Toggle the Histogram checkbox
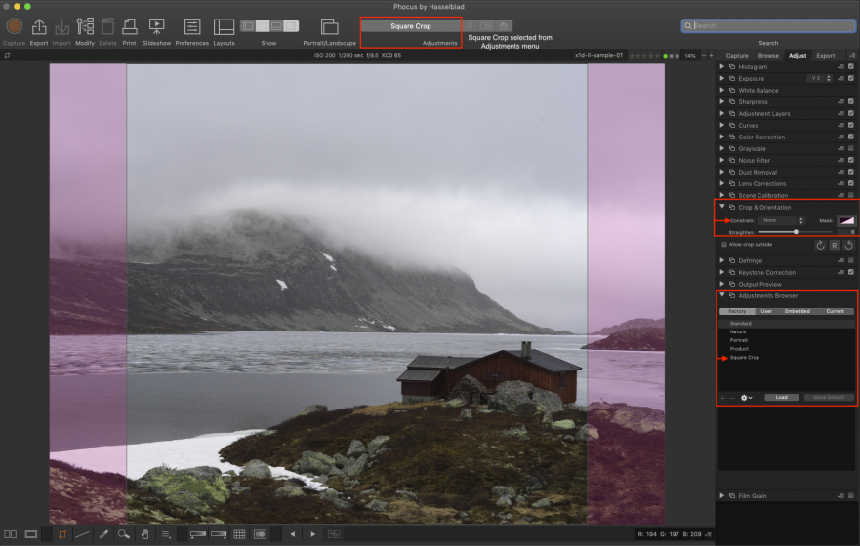 pyautogui.click(x=851, y=67)
